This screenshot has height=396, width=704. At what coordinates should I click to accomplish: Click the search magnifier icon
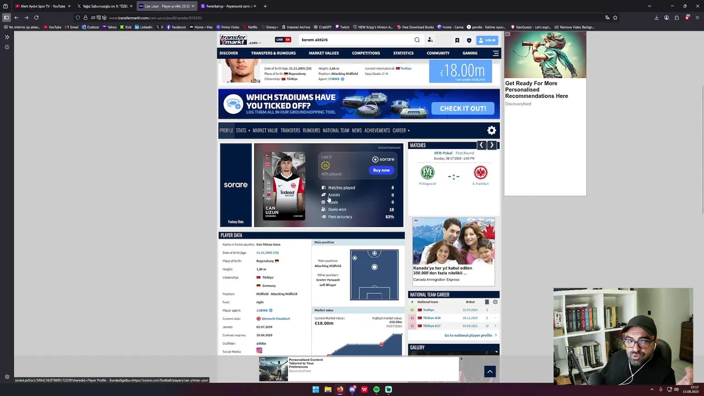pos(417,40)
